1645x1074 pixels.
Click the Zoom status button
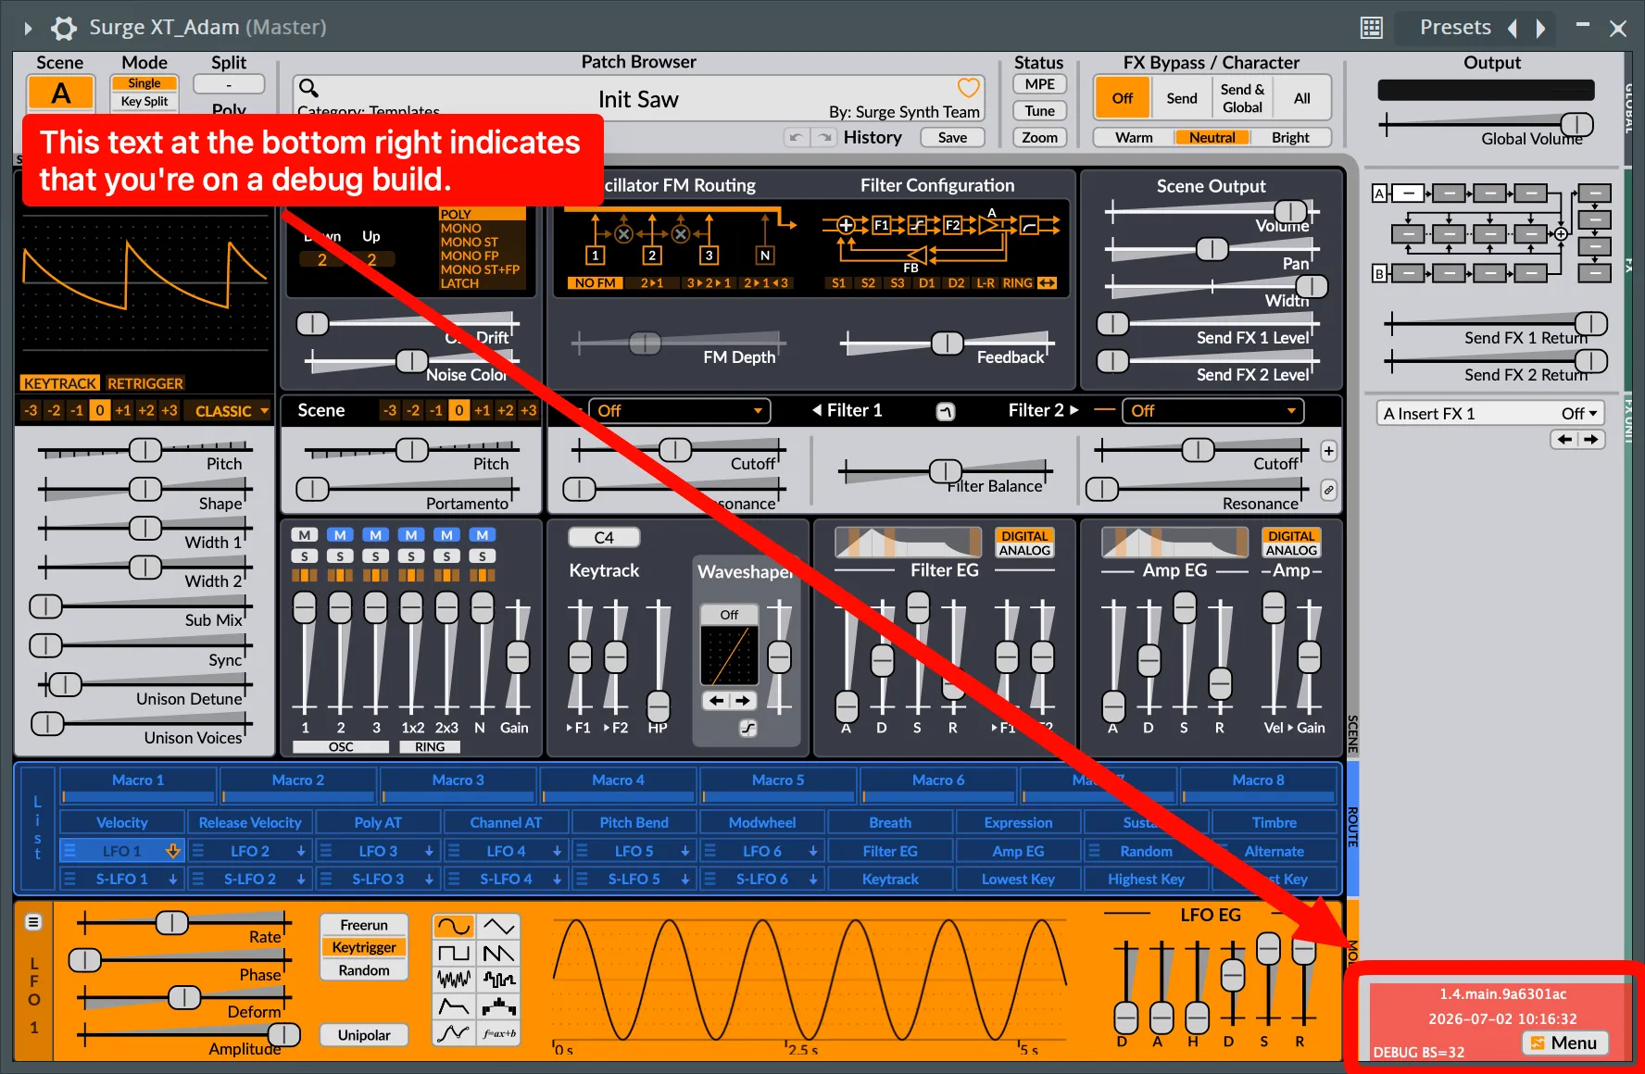coord(1039,138)
